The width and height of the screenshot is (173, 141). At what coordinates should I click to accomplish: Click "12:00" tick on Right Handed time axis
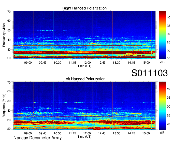87,63
